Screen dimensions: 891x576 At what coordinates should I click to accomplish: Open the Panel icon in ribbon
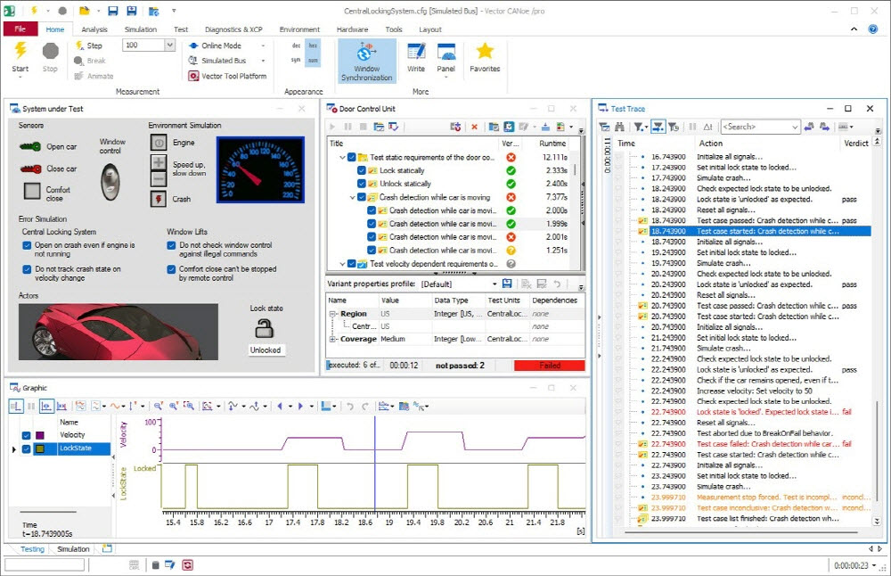click(445, 52)
